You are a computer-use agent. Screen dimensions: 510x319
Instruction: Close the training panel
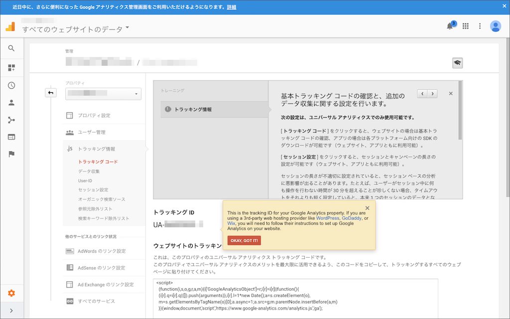coord(450,93)
